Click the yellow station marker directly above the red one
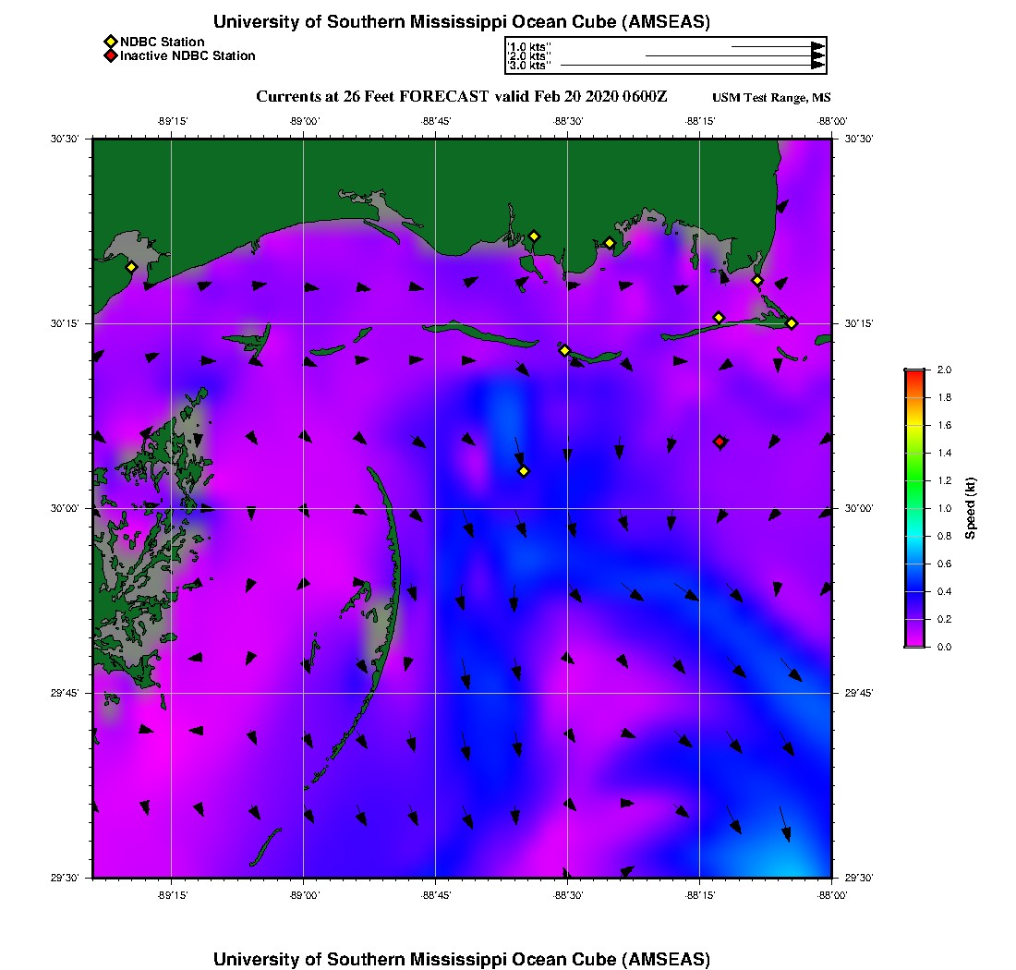This screenshot has width=1016, height=970. 719,318
